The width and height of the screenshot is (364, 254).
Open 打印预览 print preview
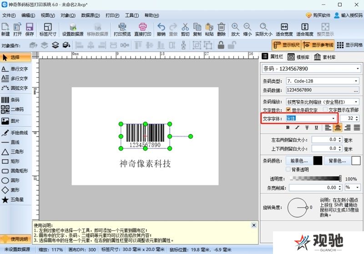pos(122,29)
